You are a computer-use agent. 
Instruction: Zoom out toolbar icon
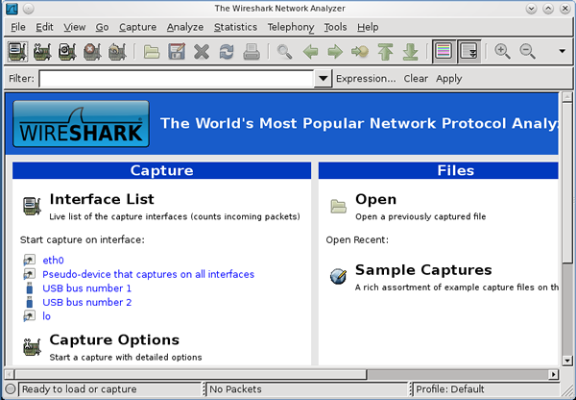[527, 51]
